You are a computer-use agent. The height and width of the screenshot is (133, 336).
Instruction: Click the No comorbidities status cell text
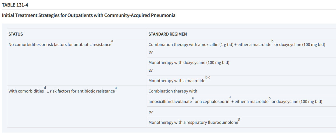(x=60, y=45)
